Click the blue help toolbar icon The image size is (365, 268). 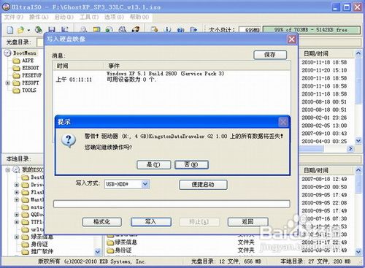180,30
